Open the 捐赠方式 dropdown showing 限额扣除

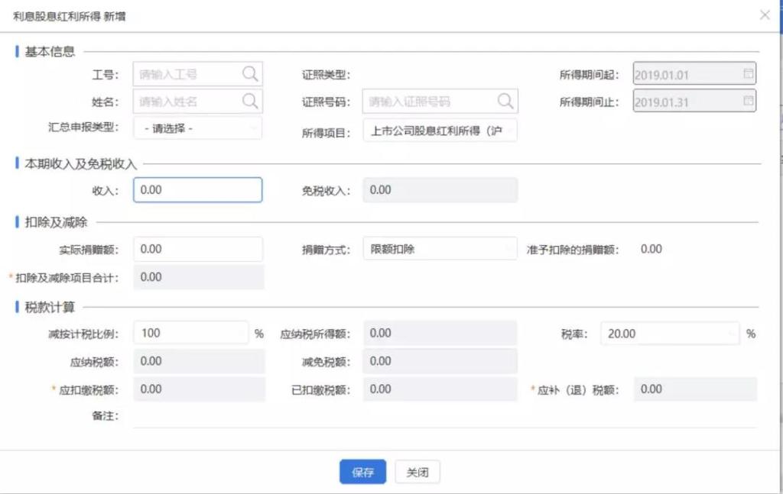pyautogui.click(x=440, y=249)
